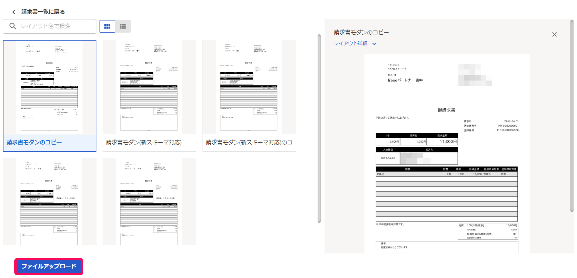The width and height of the screenshot is (577, 278).
Task: Return via 請求書一覧に戻る link
Action: click(x=43, y=12)
